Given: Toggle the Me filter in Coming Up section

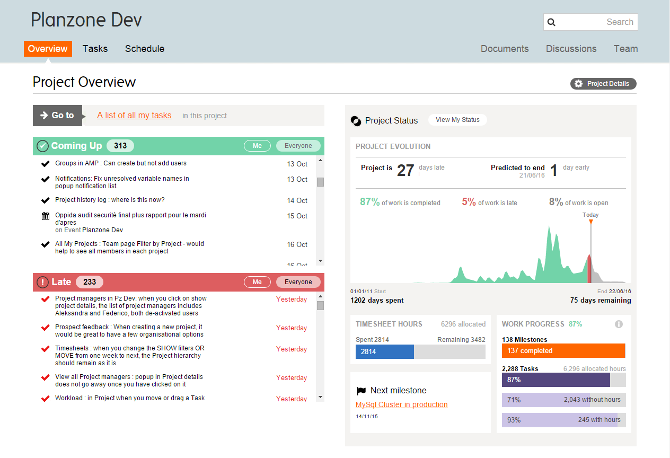Looking at the screenshot, I should click(257, 145).
